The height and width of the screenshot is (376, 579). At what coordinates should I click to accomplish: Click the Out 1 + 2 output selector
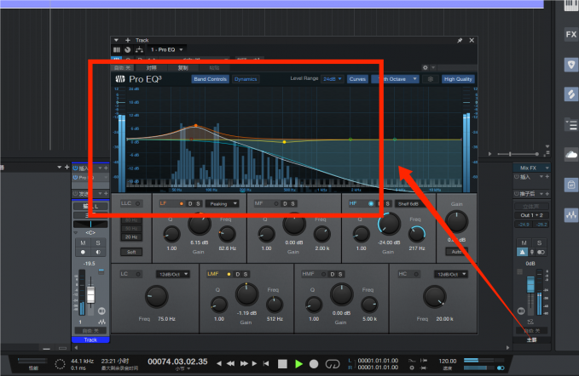(532, 215)
